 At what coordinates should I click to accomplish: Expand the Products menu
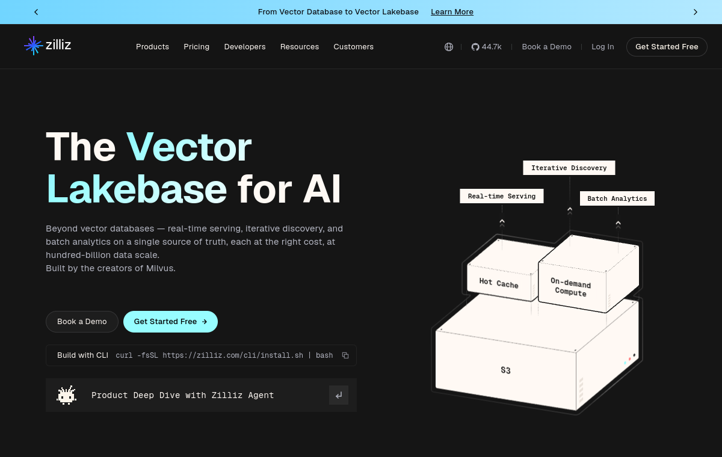(152, 47)
